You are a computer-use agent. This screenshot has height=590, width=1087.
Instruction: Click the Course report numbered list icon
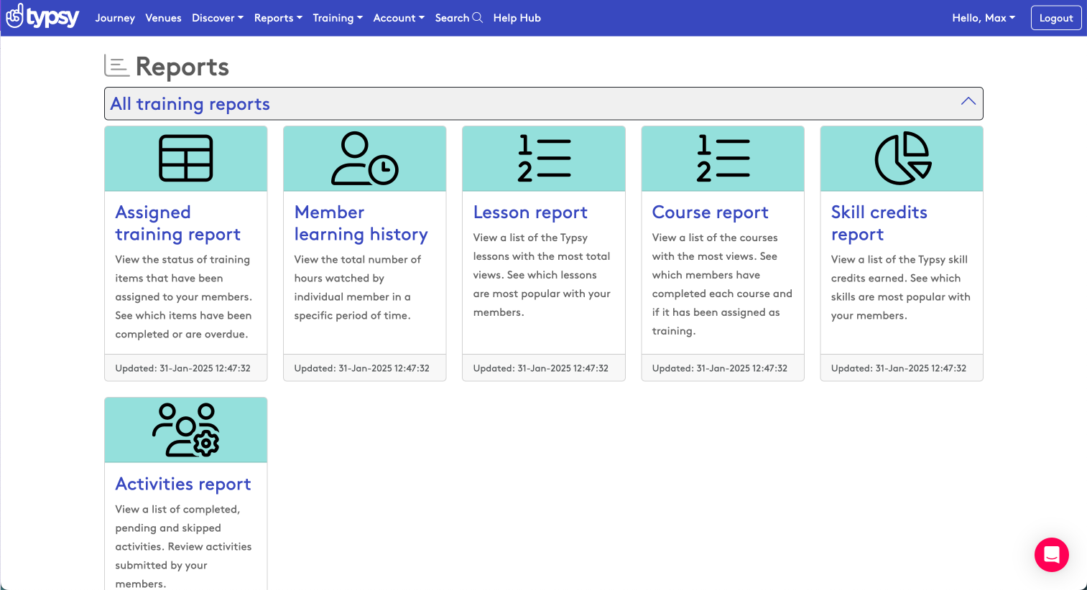click(x=723, y=158)
